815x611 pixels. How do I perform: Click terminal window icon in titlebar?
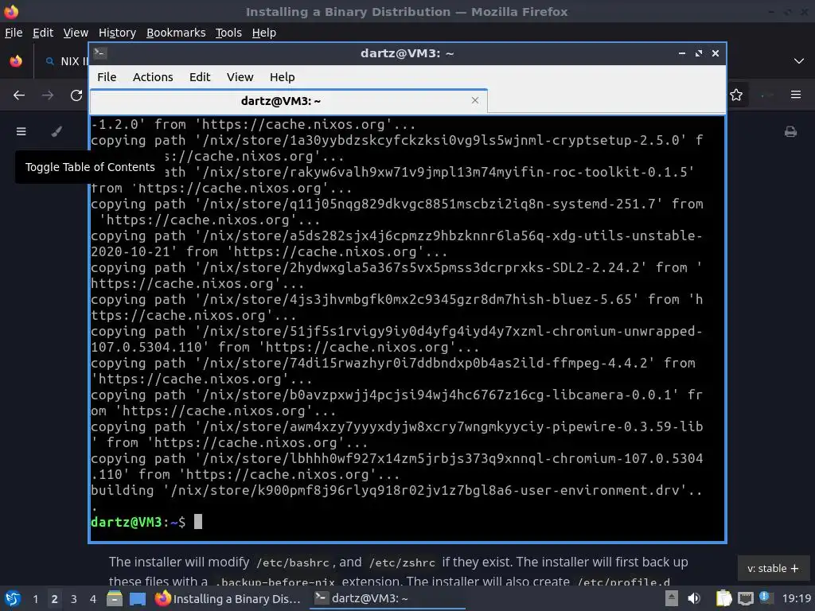100,53
